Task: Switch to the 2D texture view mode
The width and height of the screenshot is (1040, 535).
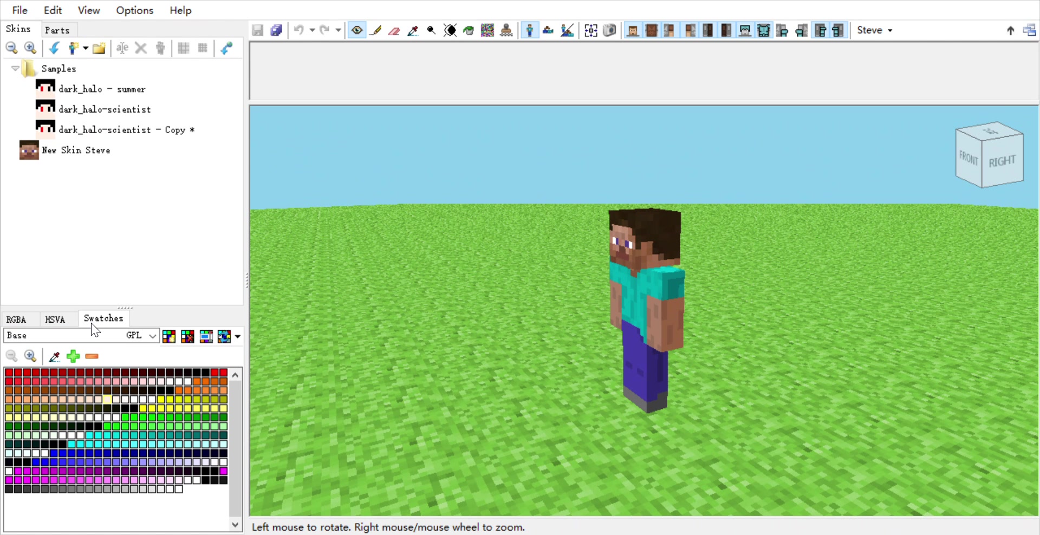Action: (x=548, y=30)
